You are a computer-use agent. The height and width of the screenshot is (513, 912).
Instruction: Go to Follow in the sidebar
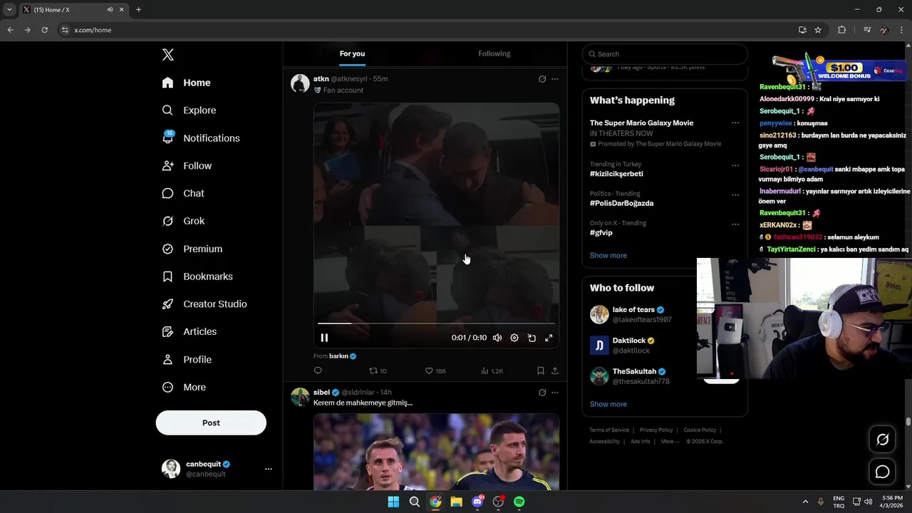pos(187,166)
